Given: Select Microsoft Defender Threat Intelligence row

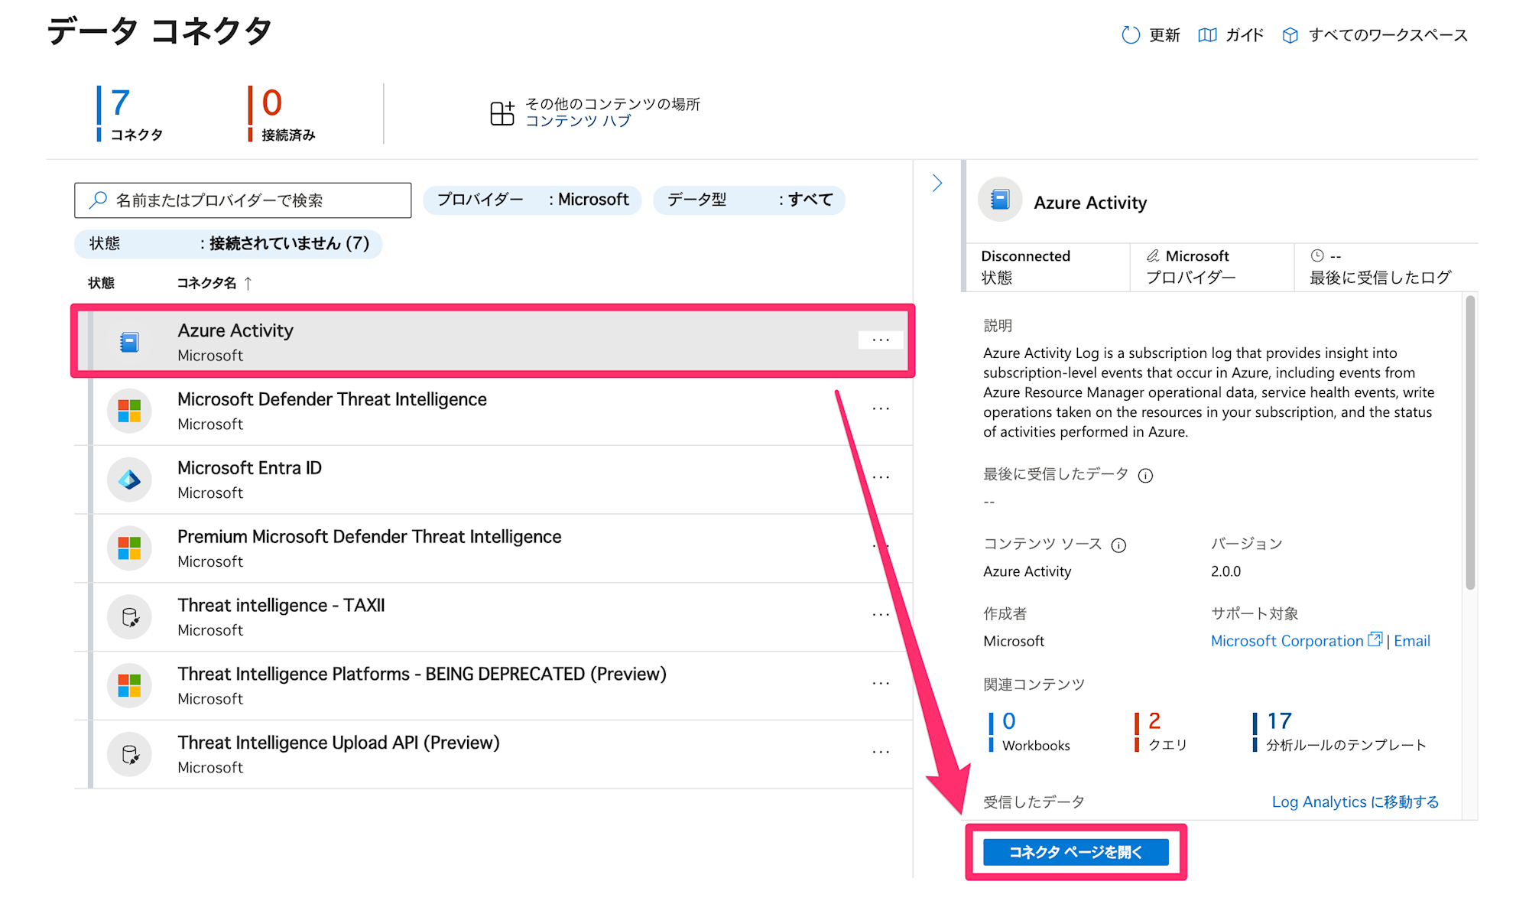Looking at the screenshot, I should [493, 411].
